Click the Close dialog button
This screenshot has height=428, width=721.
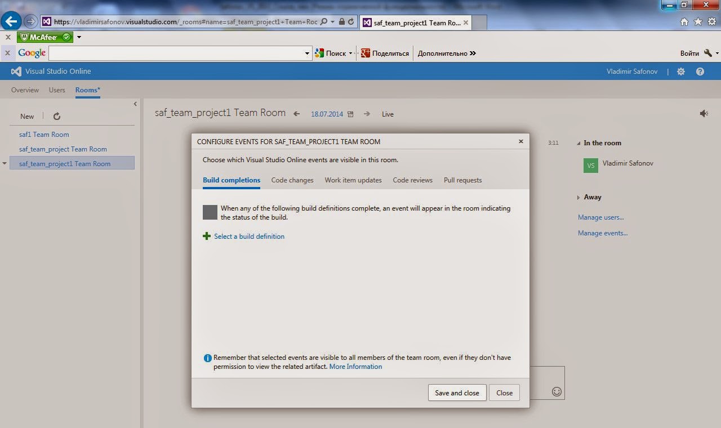pos(504,393)
